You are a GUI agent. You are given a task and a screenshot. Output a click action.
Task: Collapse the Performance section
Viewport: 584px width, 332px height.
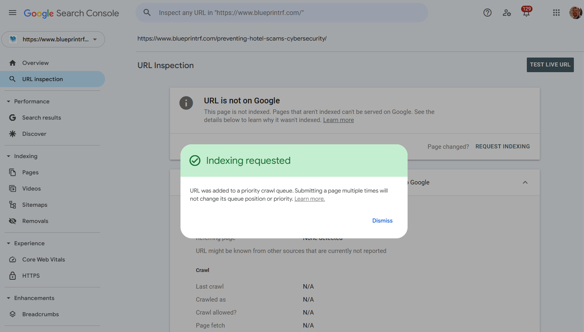tap(9, 101)
